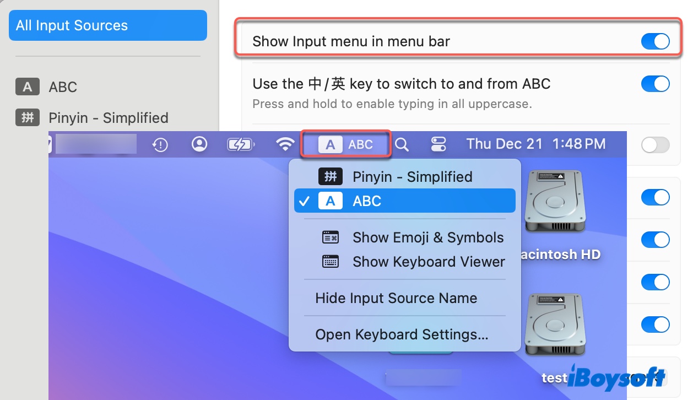
Task: Select All Input Sources in sidebar
Action: pyautogui.click(x=108, y=25)
